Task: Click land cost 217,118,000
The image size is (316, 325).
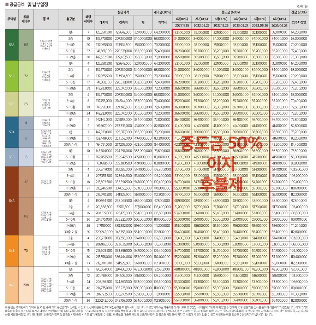Action: tap(104, 226)
